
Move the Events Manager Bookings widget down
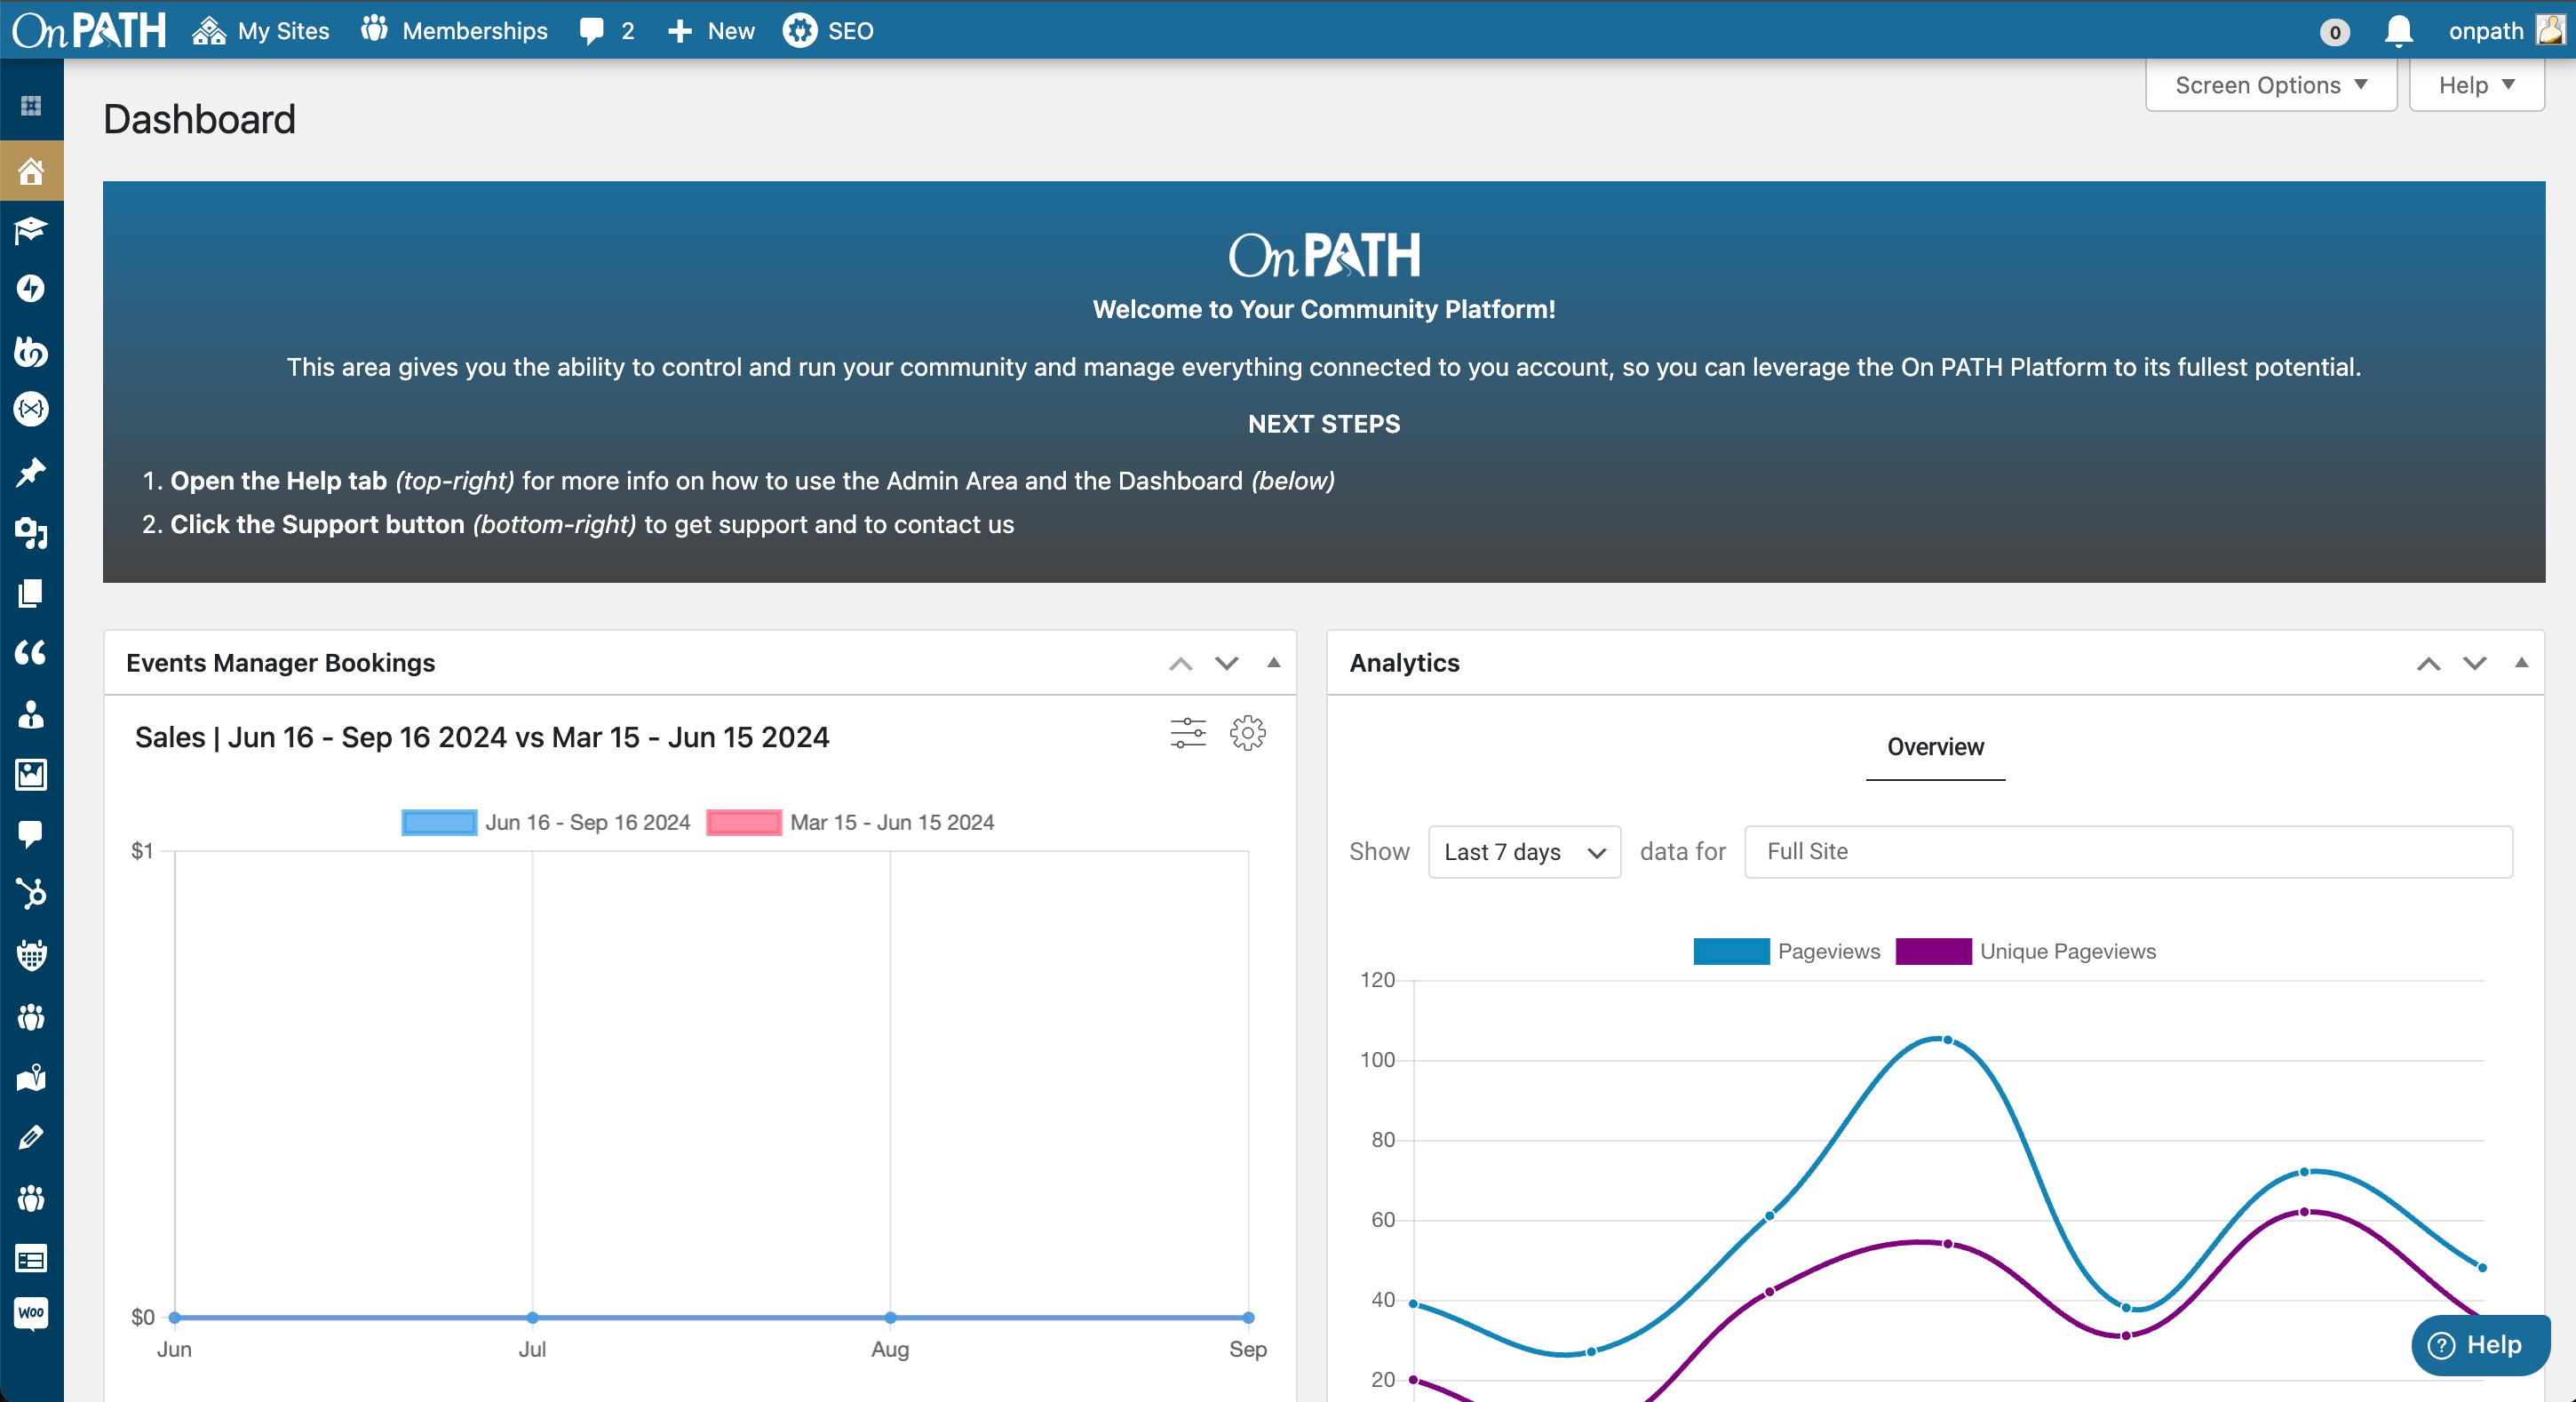(1226, 663)
